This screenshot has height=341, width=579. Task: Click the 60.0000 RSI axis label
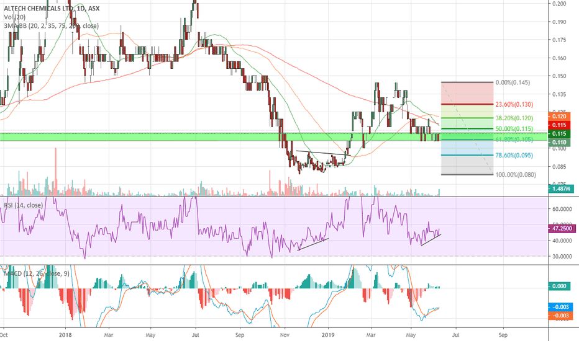click(562, 209)
